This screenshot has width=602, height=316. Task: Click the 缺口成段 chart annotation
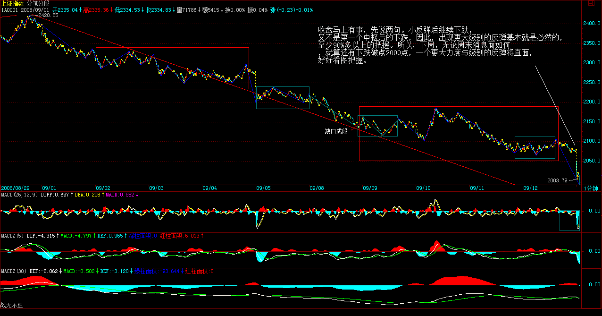tap(336, 131)
